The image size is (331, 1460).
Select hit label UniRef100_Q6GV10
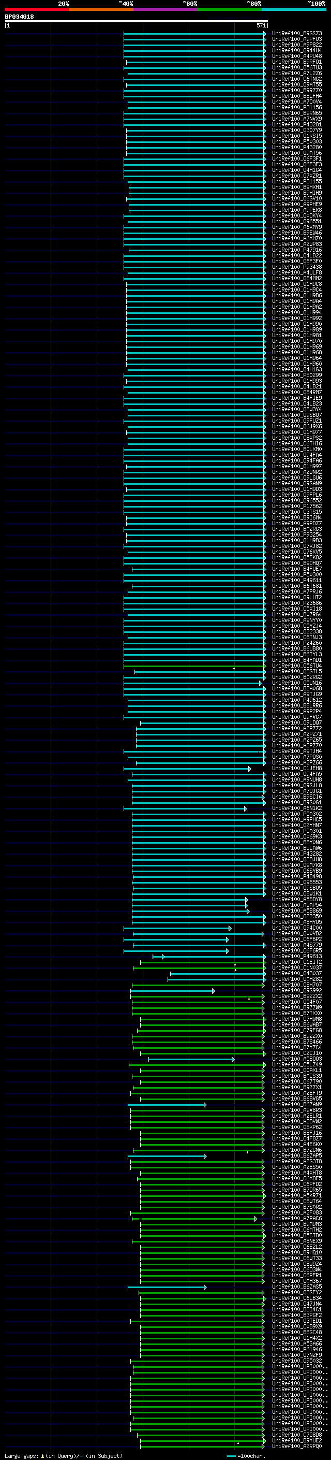click(x=297, y=198)
